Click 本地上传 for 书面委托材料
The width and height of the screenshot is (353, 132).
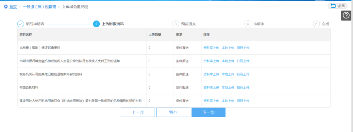(x=228, y=87)
